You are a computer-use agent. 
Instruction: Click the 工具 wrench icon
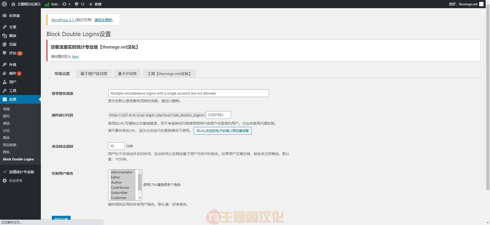(5, 91)
